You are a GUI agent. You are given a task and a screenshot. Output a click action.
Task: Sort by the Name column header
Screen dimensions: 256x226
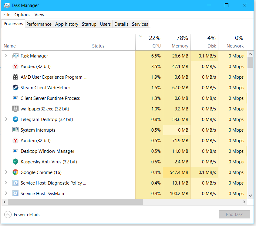tap(46, 42)
